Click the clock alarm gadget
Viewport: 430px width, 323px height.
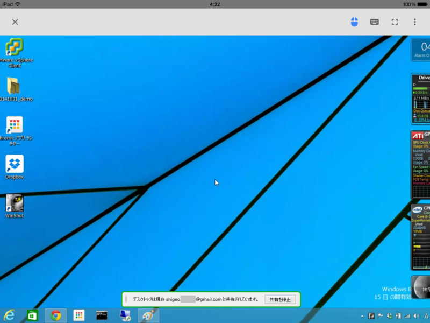tap(421, 50)
